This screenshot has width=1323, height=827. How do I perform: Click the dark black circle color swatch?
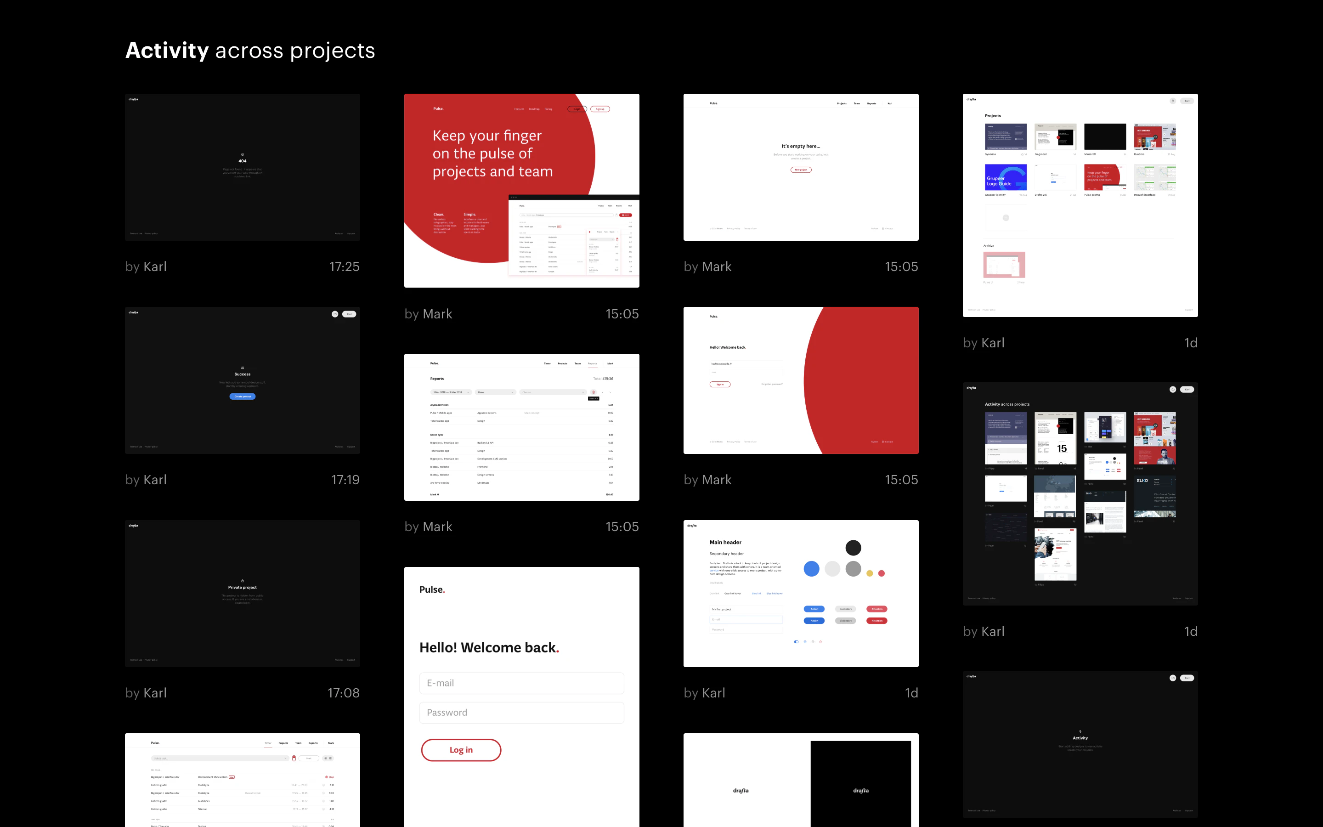(853, 548)
